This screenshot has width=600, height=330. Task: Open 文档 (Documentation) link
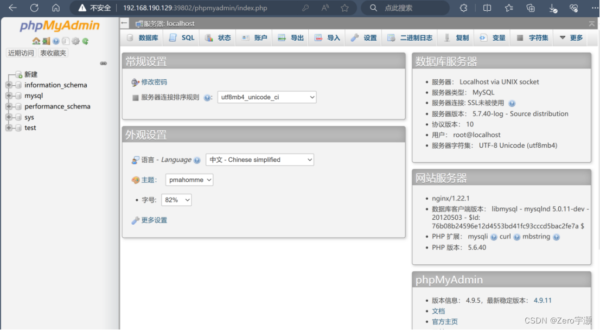pyautogui.click(x=438, y=311)
